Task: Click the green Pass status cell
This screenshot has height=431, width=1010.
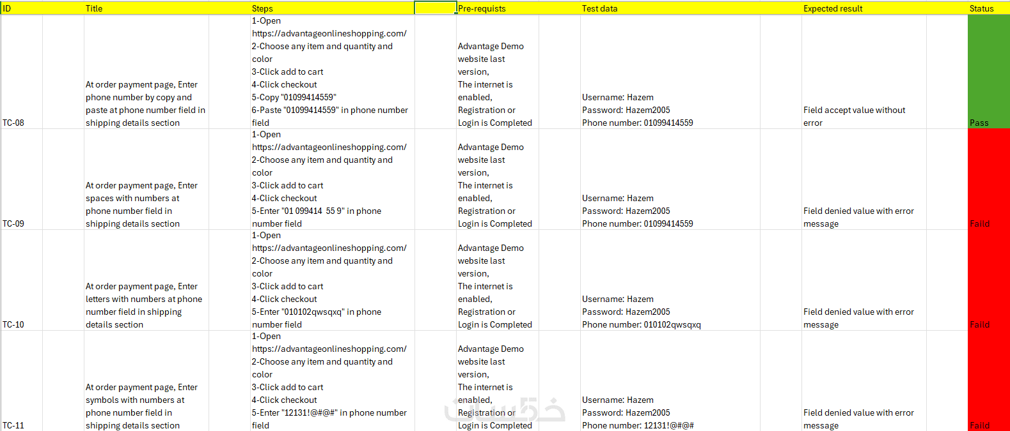Action: pos(989,72)
